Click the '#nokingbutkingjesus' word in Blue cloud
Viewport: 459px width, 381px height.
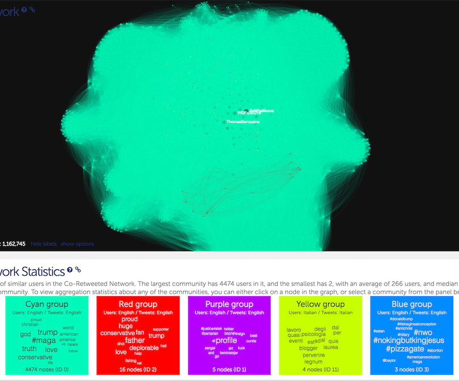[x=409, y=340]
